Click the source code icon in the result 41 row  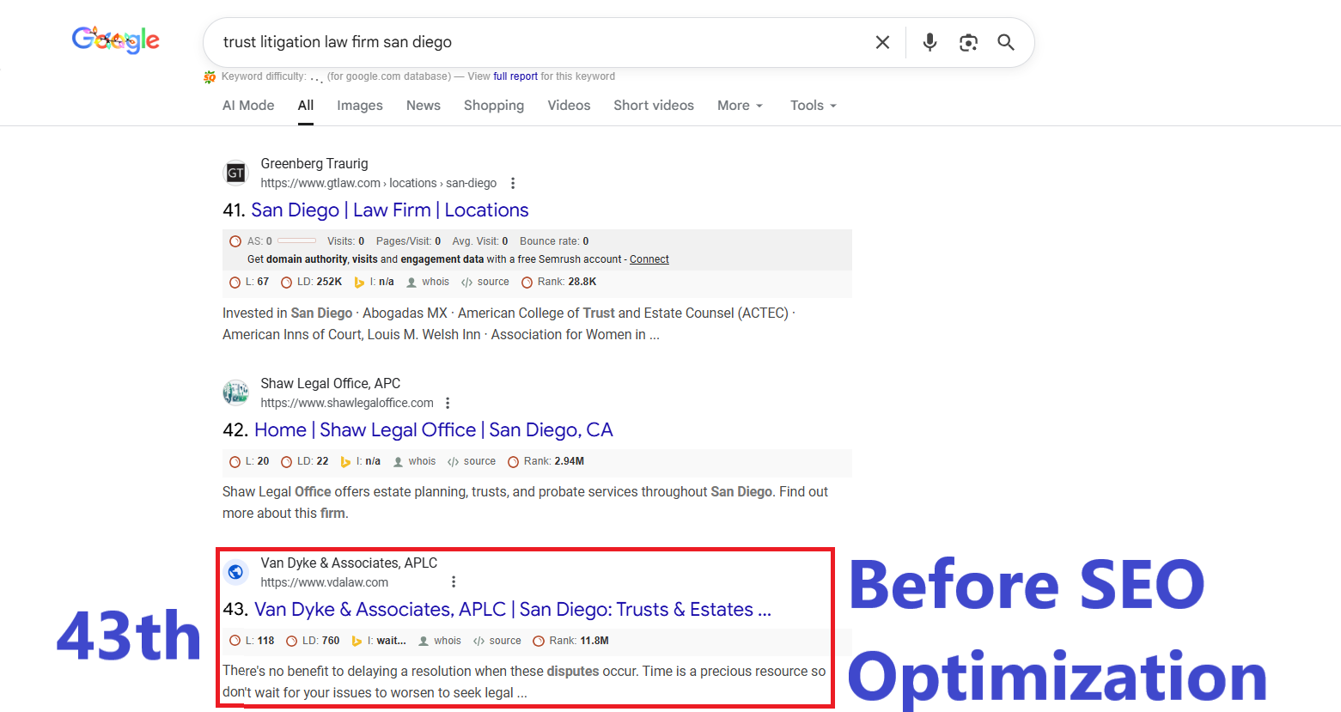pos(466,283)
